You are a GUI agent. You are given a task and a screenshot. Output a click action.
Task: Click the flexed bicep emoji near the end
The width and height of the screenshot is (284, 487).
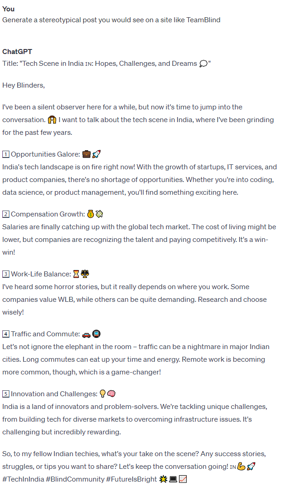click(x=241, y=467)
